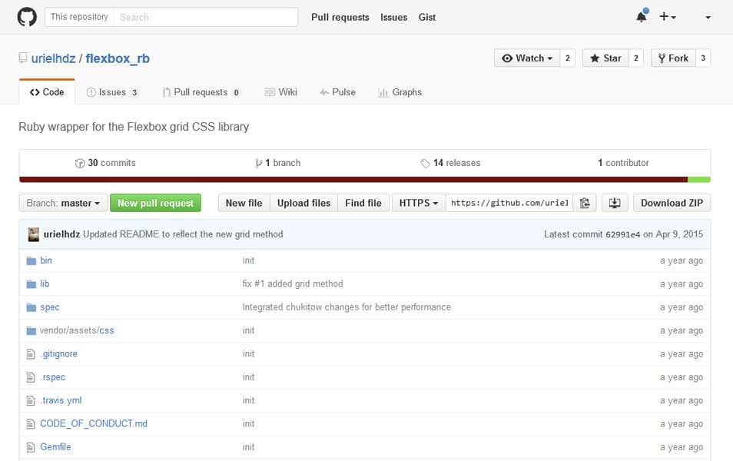Click the Find file button
The height and width of the screenshot is (461, 733).
point(363,203)
